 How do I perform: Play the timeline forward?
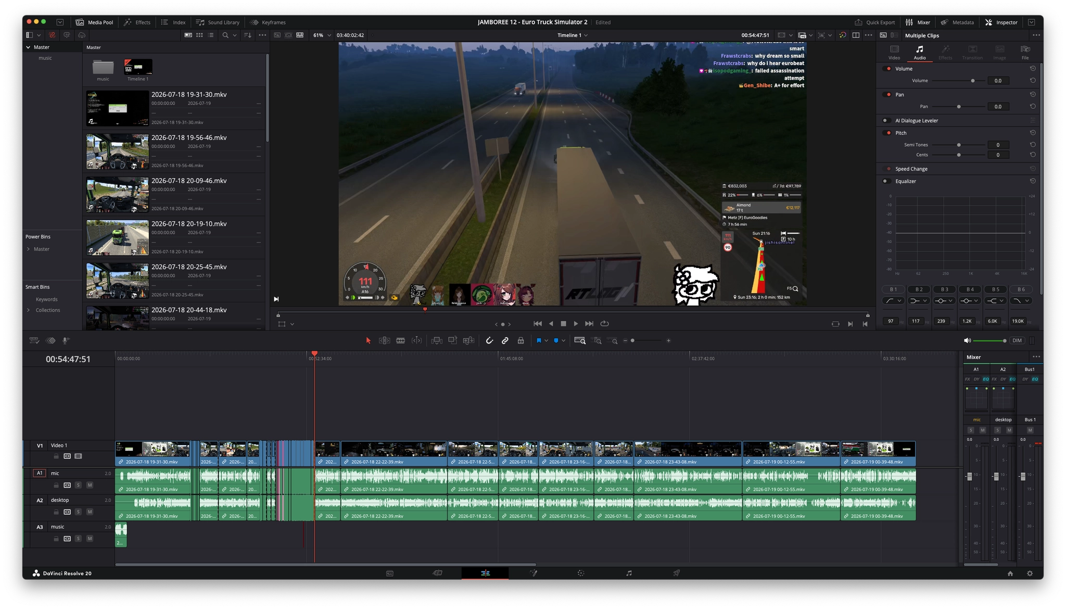pyautogui.click(x=576, y=324)
